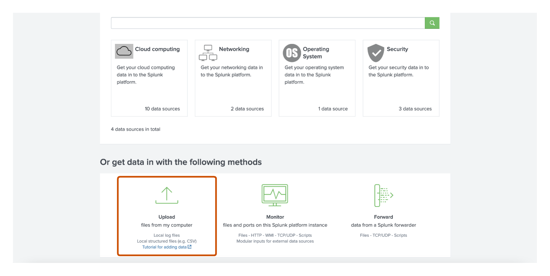Click the Operating System OS icon
550x276 pixels.
[292, 53]
